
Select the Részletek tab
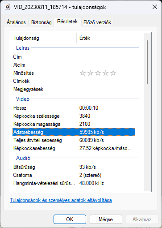coord(67,22)
